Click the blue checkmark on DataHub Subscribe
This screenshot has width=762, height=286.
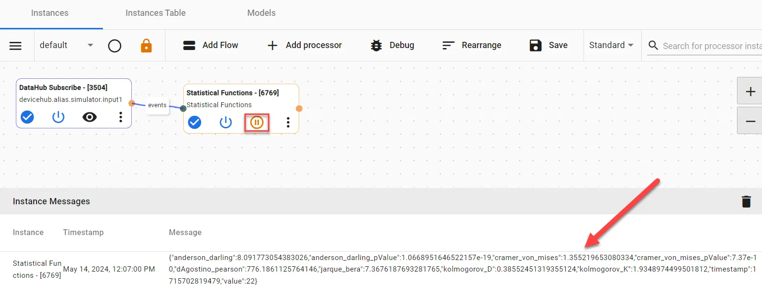[27, 117]
